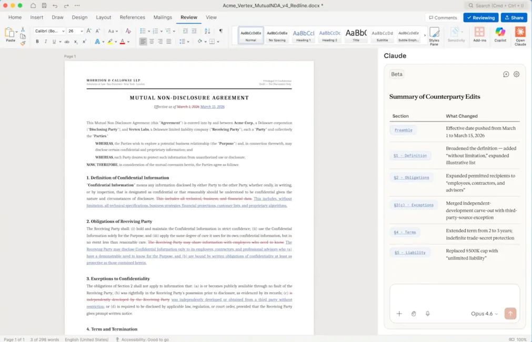The height and width of the screenshot is (342, 532).
Task: Click the Increase Indent icon
Action: (x=194, y=31)
